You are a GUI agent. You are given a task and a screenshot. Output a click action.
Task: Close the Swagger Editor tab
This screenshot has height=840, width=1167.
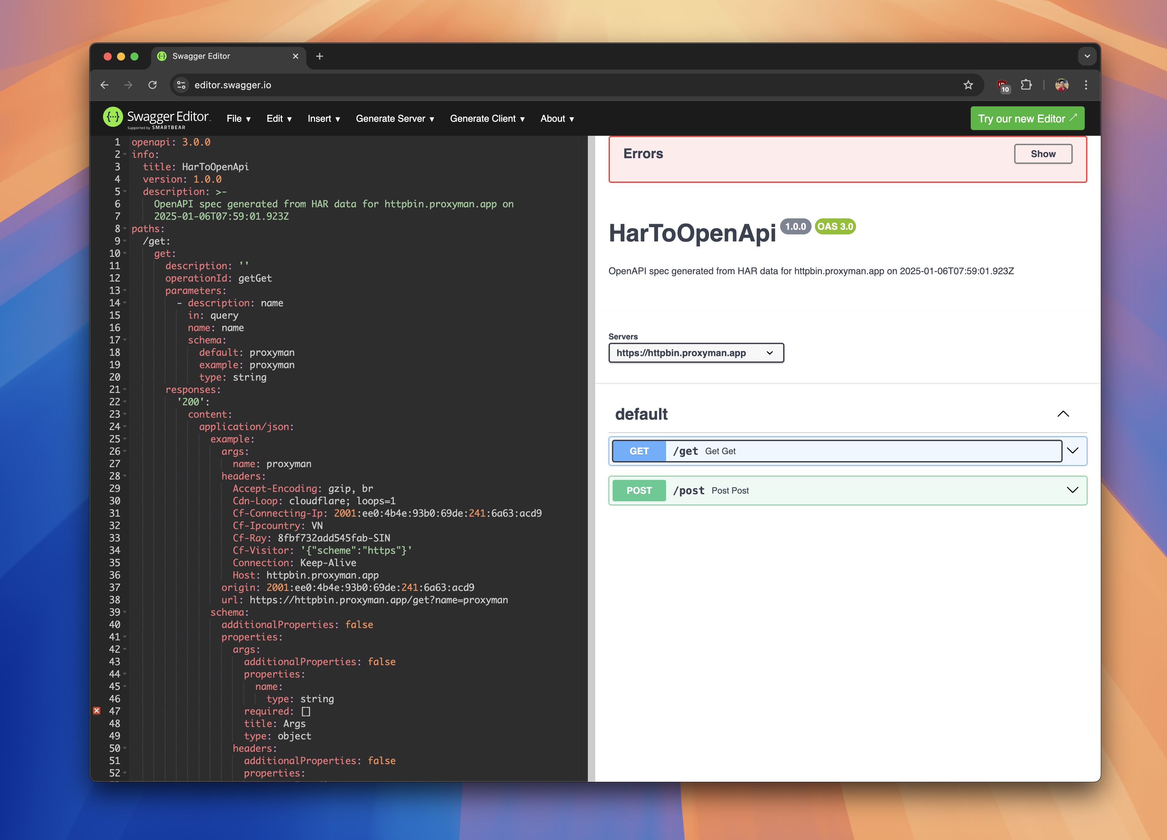coord(295,56)
